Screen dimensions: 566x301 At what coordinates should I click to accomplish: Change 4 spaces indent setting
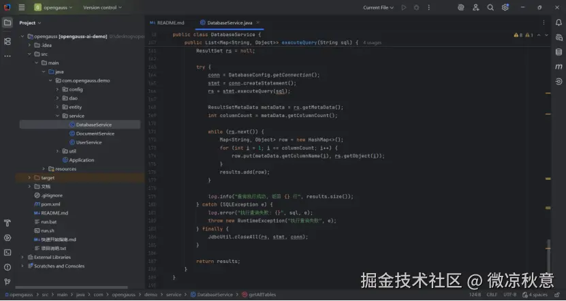click(535, 294)
